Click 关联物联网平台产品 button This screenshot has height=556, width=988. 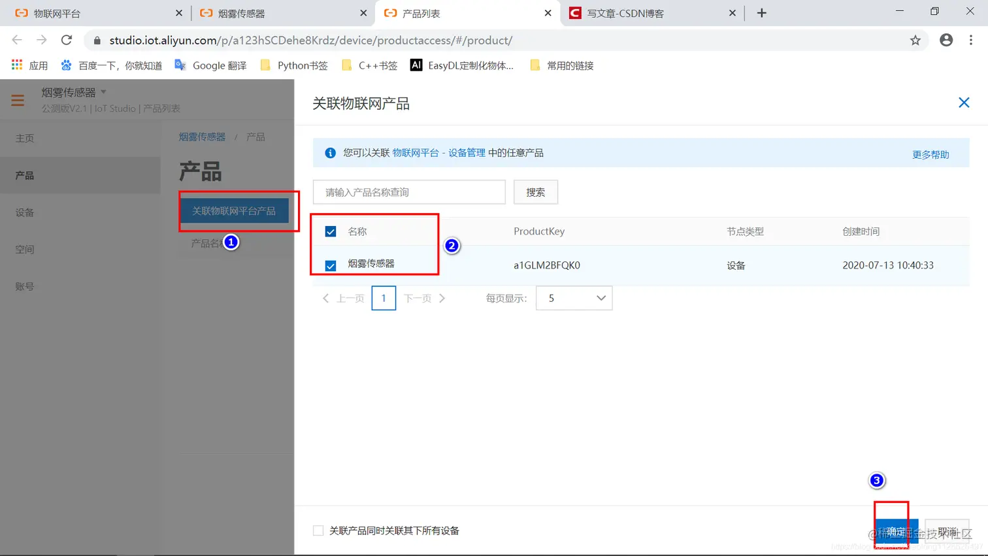pos(234,210)
